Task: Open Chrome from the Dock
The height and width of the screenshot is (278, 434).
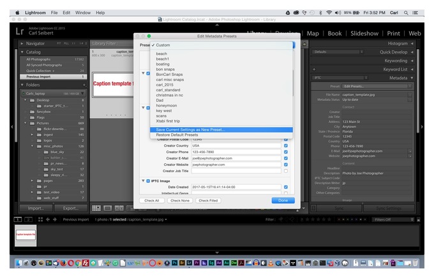Action: pyautogui.click(x=78, y=263)
